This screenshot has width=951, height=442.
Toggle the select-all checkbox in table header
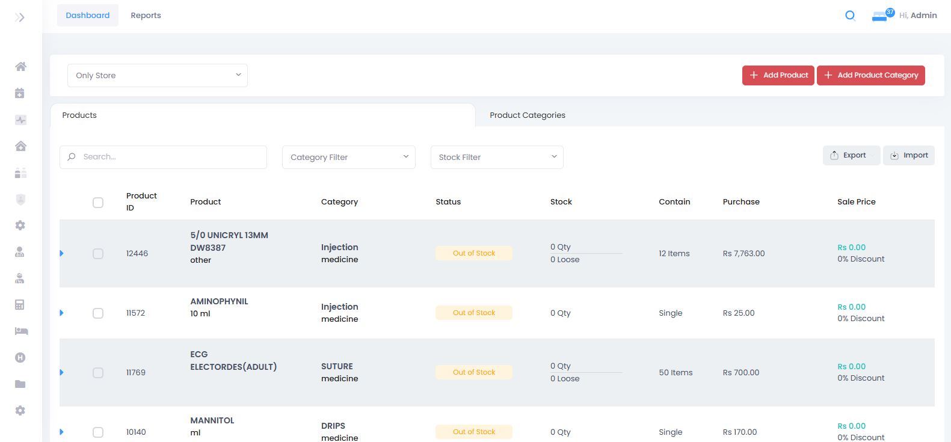point(98,203)
